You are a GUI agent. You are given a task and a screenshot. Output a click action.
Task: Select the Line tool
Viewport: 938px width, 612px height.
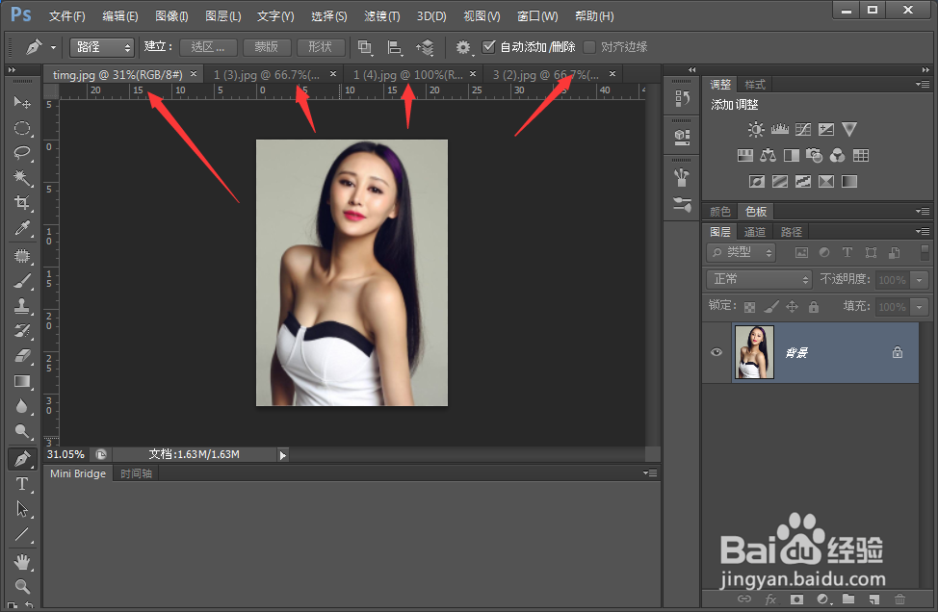click(x=22, y=534)
